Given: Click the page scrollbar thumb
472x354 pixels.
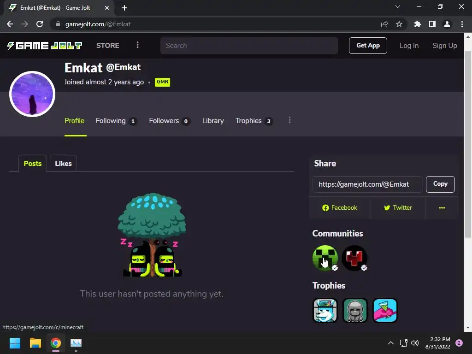Looking at the screenshot, I should pos(468,144).
